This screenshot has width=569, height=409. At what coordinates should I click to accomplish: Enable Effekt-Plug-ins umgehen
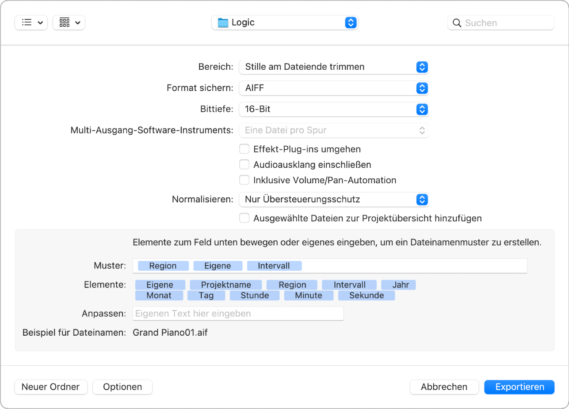coord(244,149)
